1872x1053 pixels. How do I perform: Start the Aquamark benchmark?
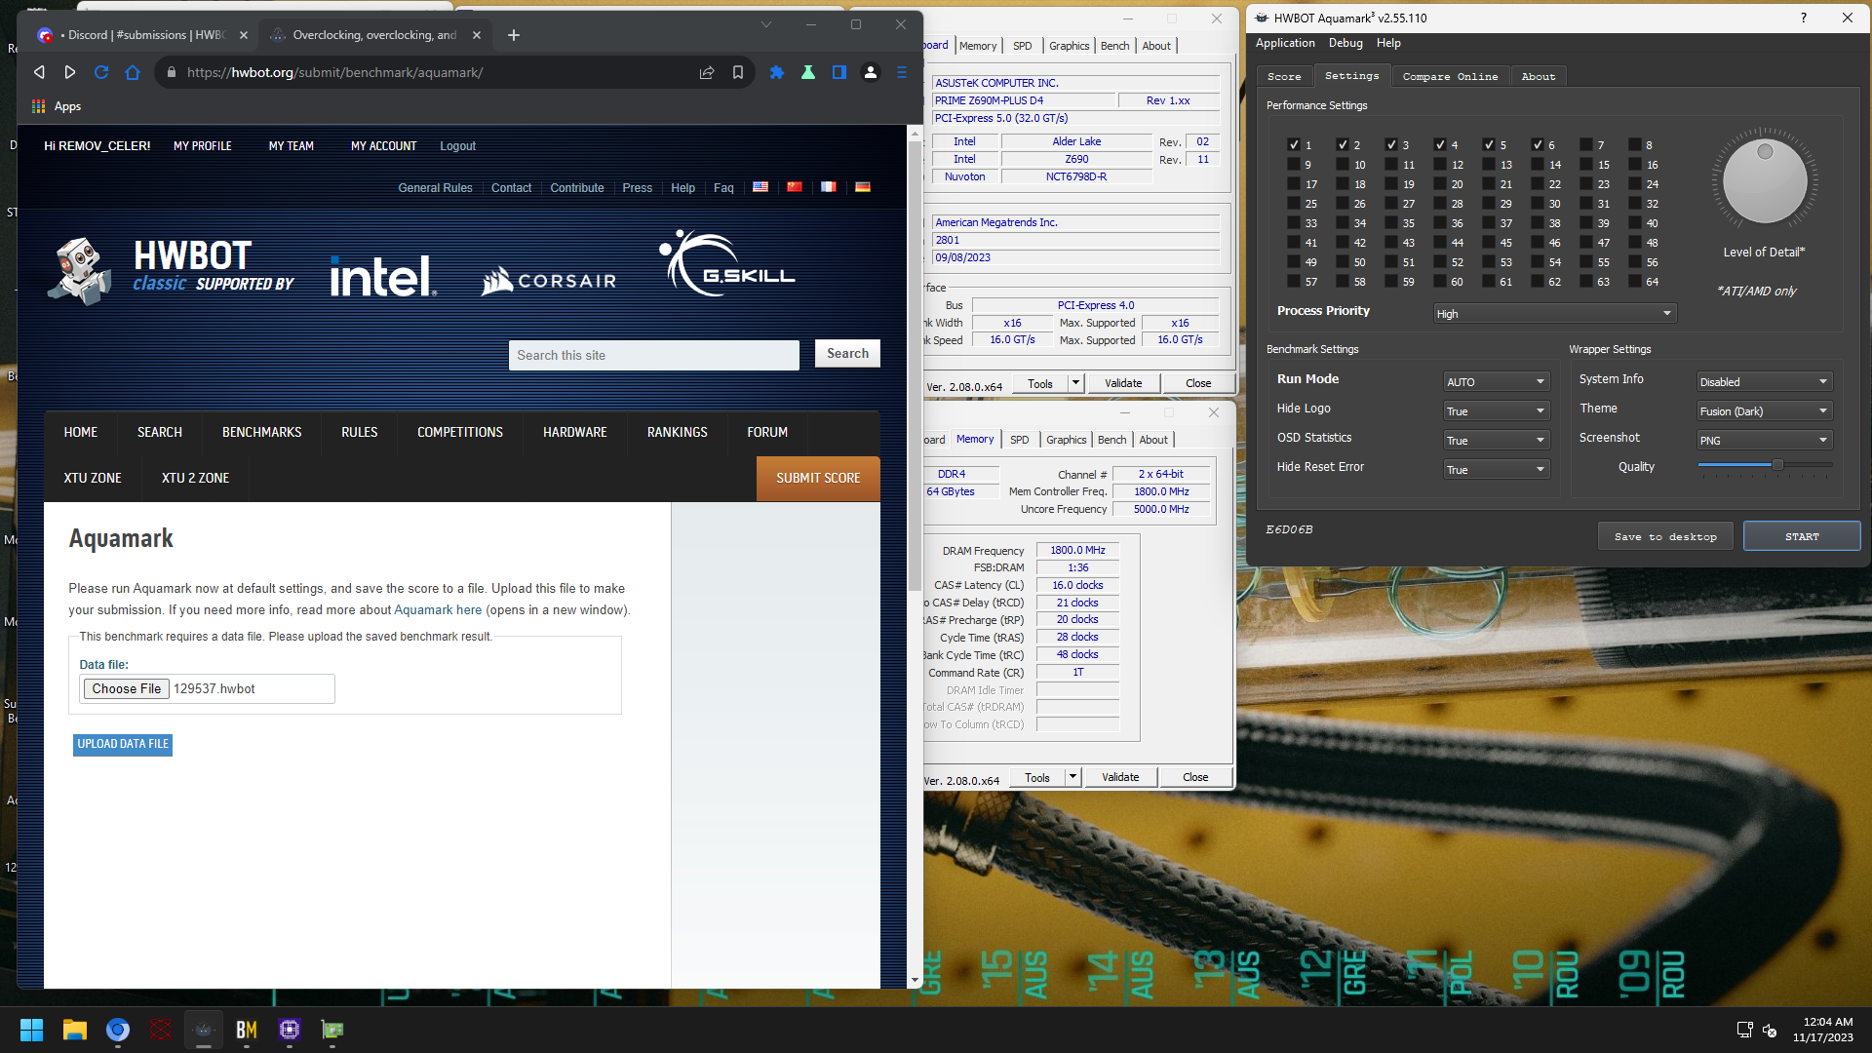click(1802, 536)
